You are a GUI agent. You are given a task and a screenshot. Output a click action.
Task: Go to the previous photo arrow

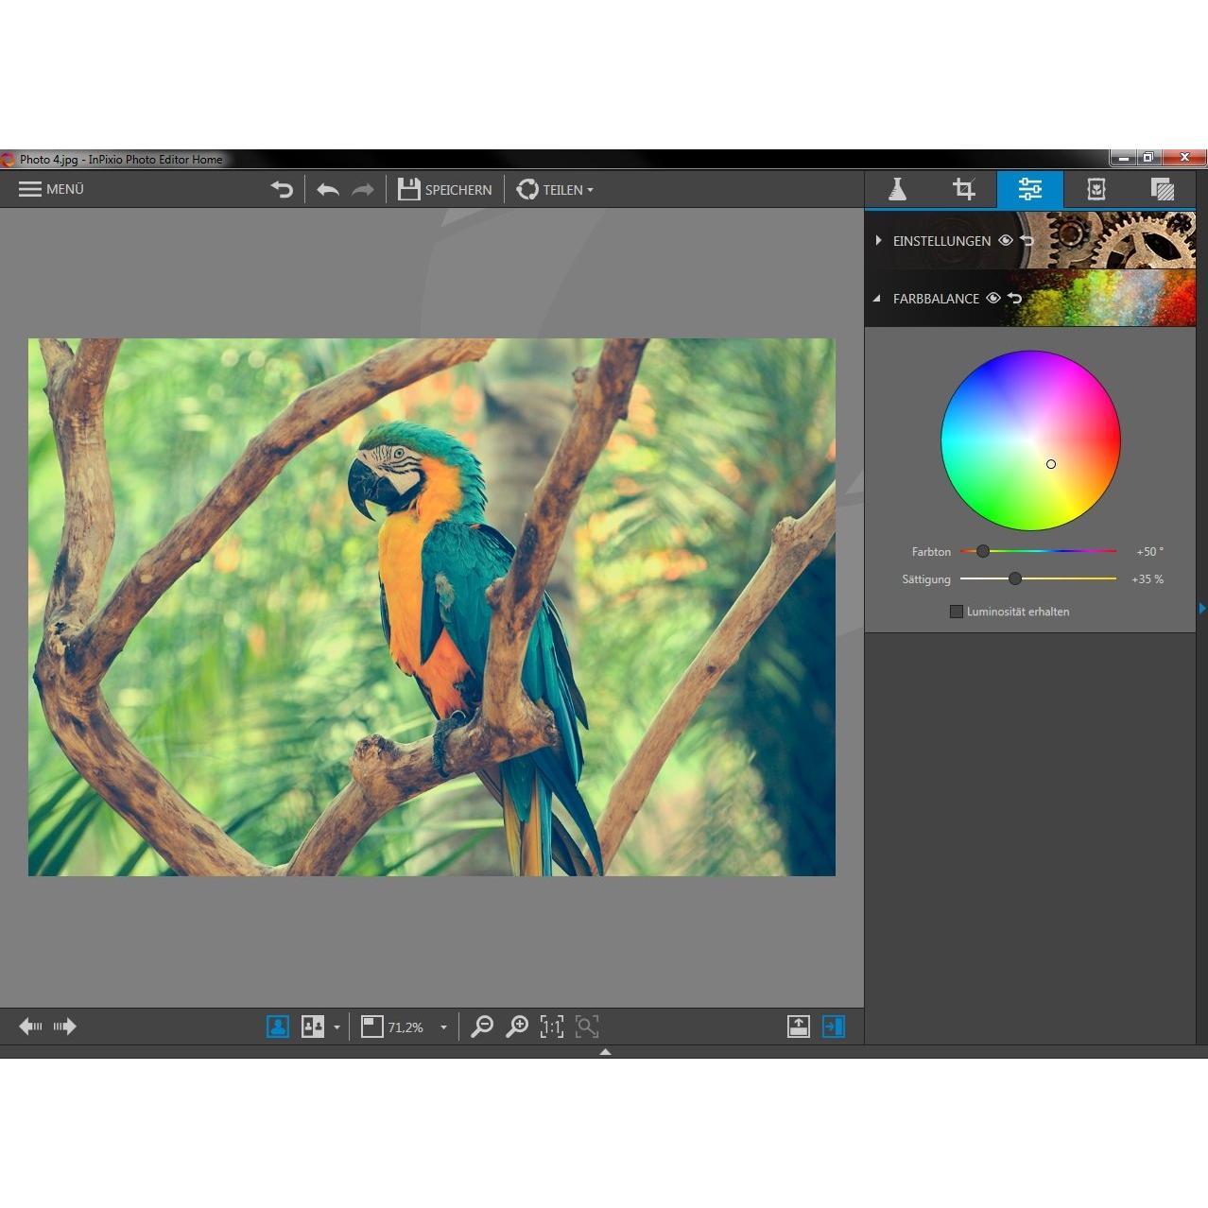tap(30, 1027)
